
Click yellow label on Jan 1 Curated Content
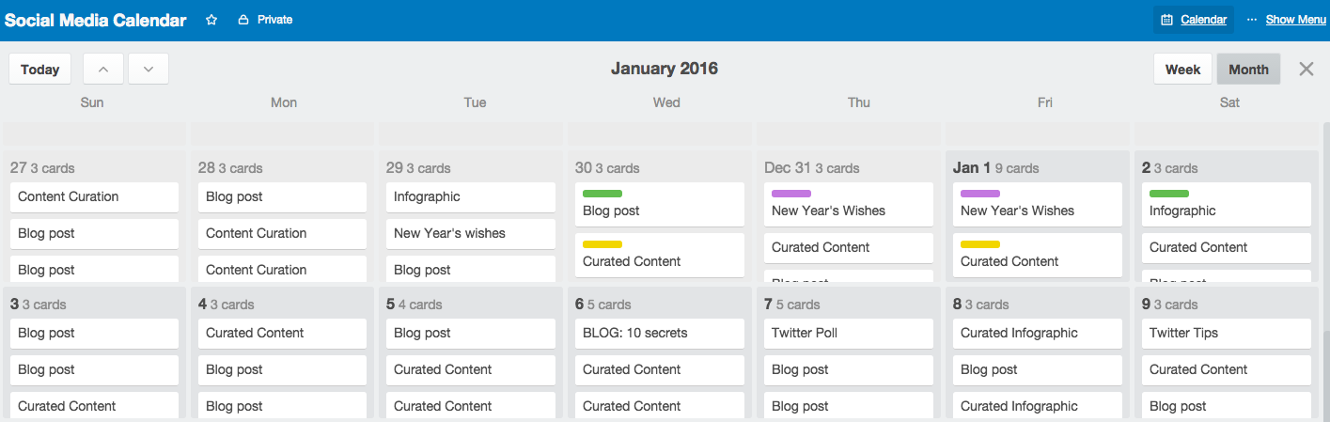tap(980, 244)
